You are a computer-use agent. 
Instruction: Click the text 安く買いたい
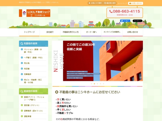pyautogui.click(x=64, y=99)
